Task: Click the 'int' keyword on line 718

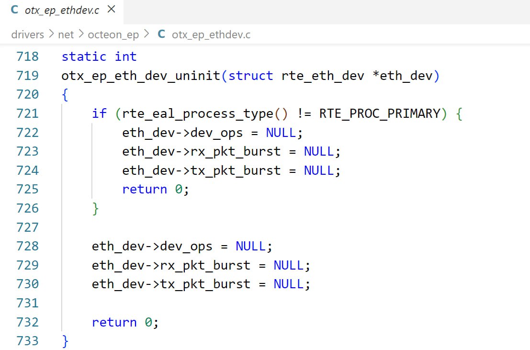Action: pos(126,56)
